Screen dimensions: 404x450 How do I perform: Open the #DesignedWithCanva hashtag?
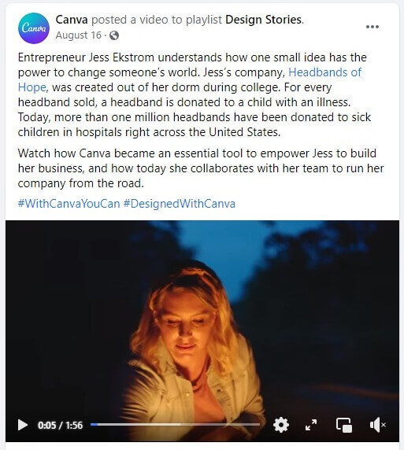pos(180,204)
